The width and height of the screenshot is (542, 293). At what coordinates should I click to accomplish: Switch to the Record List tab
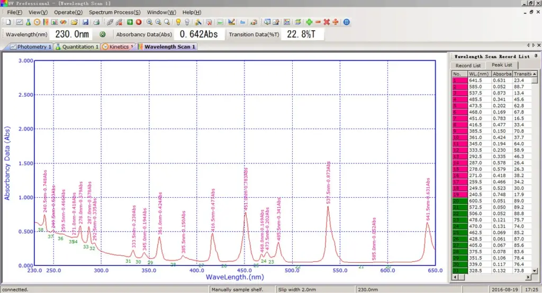[x=468, y=65]
